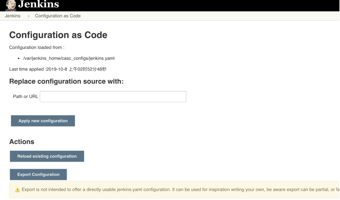Click the Jenkins header title text

click(x=39, y=4)
